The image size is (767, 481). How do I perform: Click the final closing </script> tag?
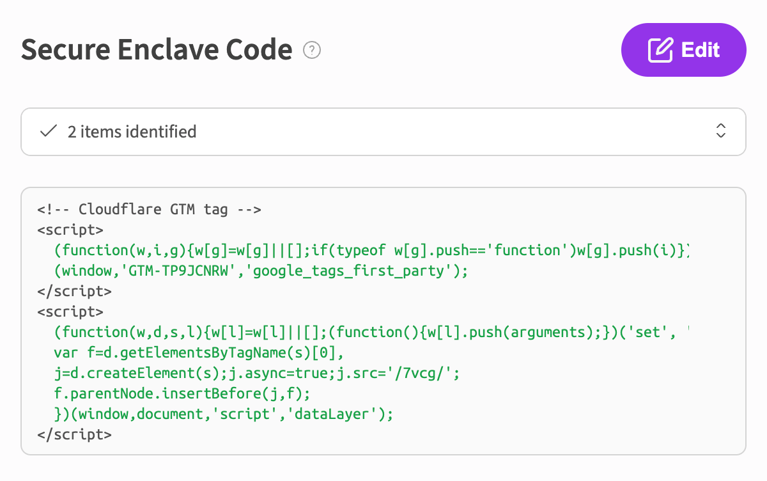pos(75,434)
